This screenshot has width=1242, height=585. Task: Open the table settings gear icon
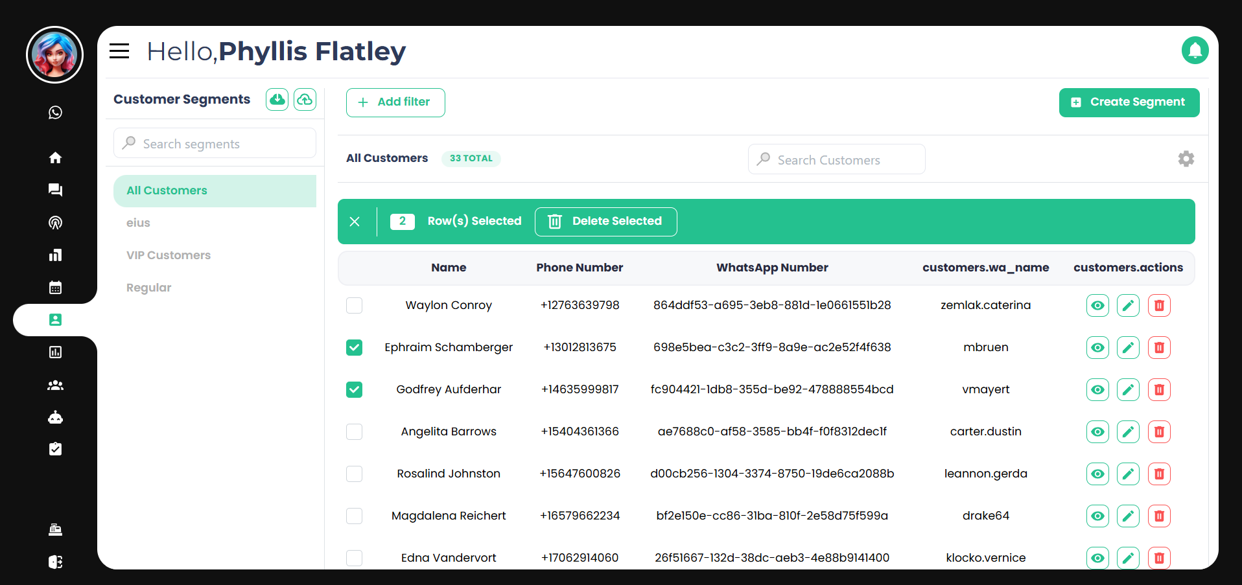click(1186, 159)
